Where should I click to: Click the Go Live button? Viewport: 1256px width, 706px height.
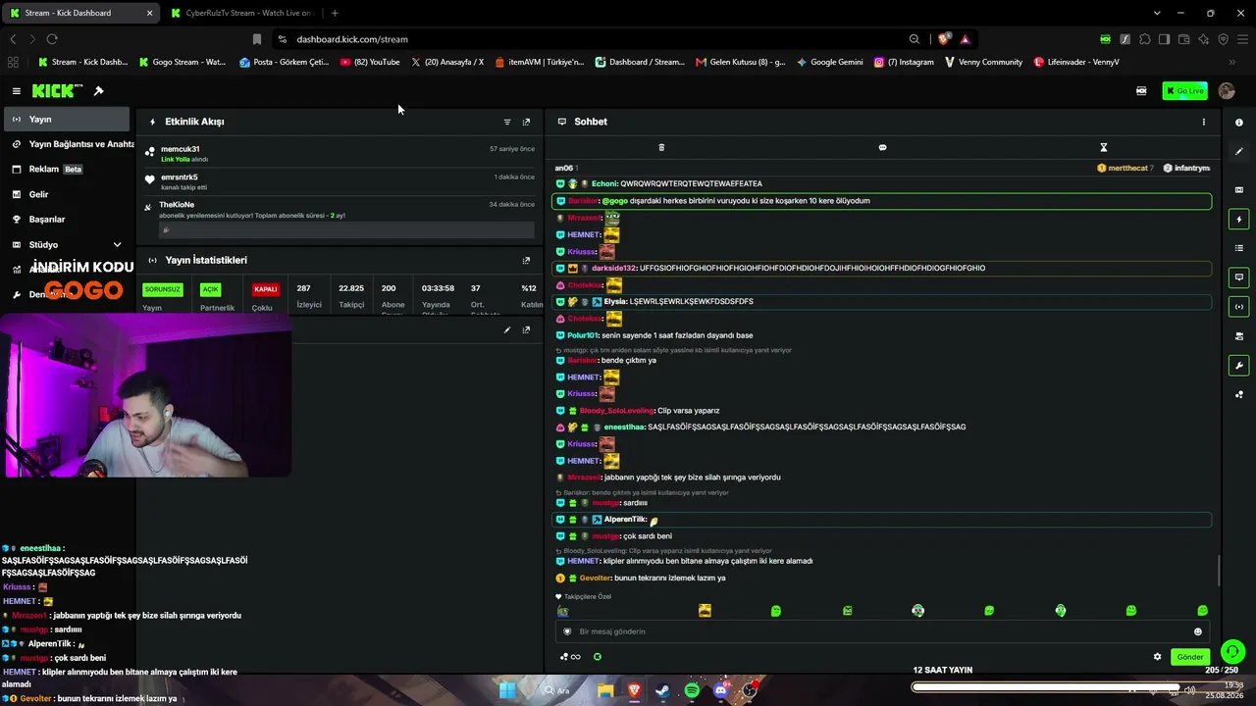1184,91
